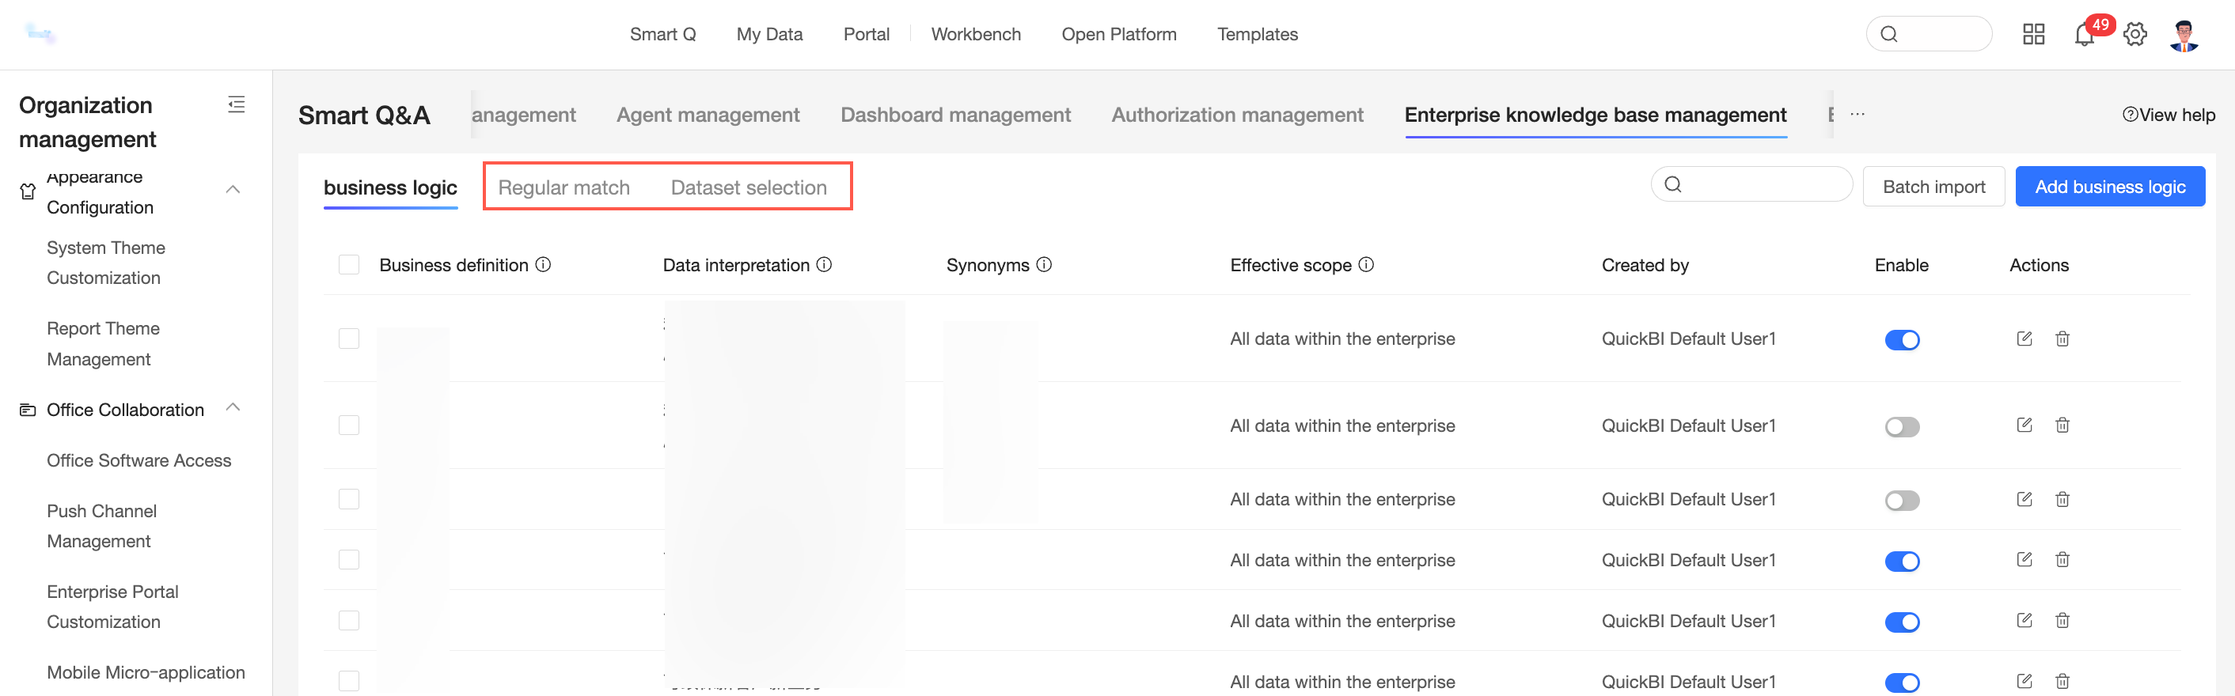Open the settings gear icon

(2134, 35)
